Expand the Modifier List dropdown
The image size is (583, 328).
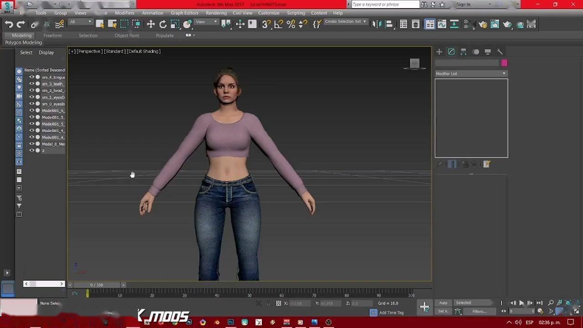471,74
